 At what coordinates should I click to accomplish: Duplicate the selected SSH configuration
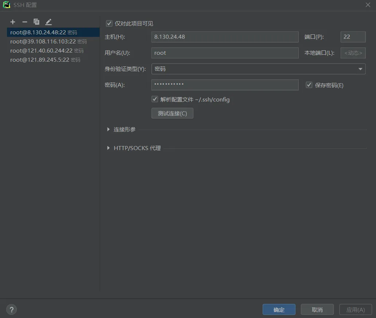click(x=36, y=22)
